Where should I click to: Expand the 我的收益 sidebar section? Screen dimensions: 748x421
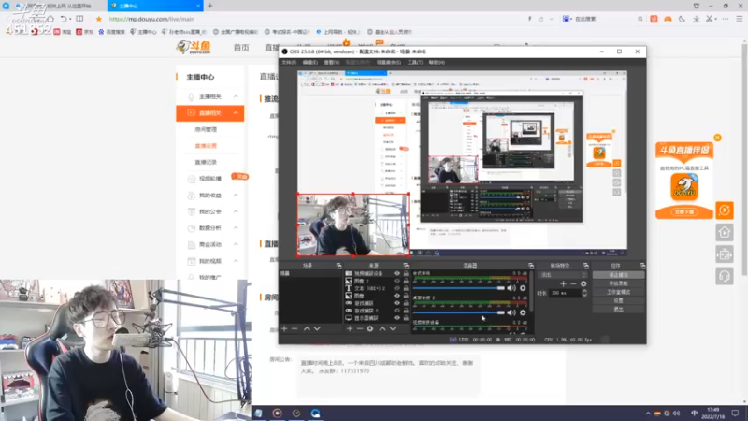[236, 196]
